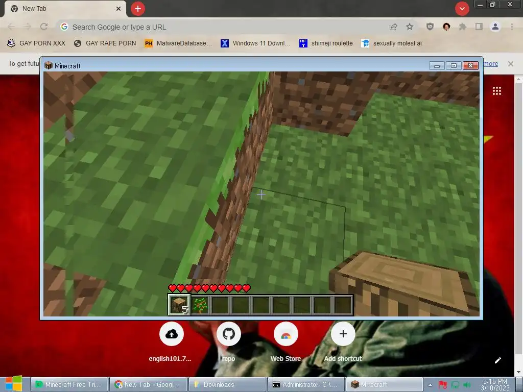Open the Windows Start menu
Image resolution: width=523 pixels, height=392 pixels.
pyautogui.click(x=14, y=384)
